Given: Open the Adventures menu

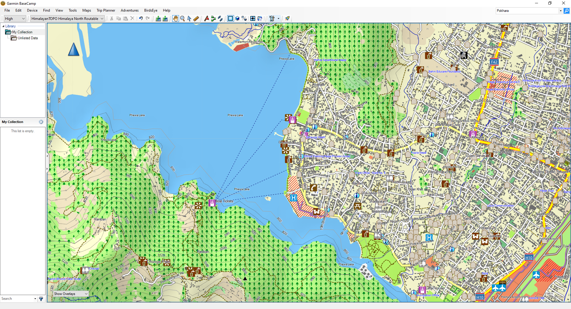Looking at the screenshot, I should pyautogui.click(x=130, y=10).
